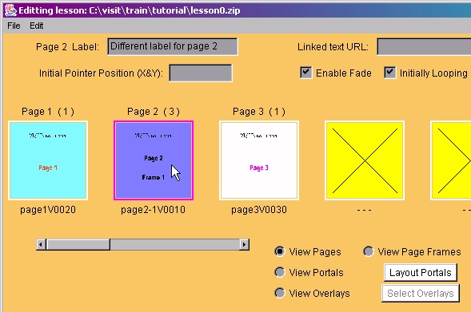Click the scrollbar track right of the thumb
This screenshot has height=312, width=471.
tap(175, 244)
